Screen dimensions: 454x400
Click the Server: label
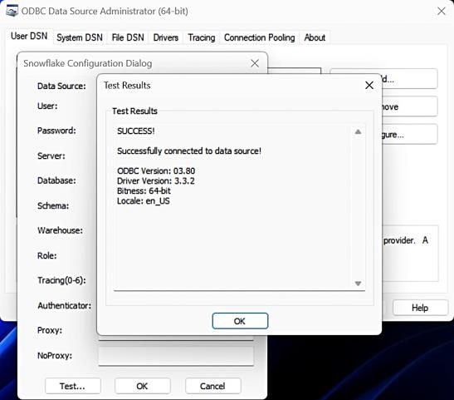click(x=51, y=156)
